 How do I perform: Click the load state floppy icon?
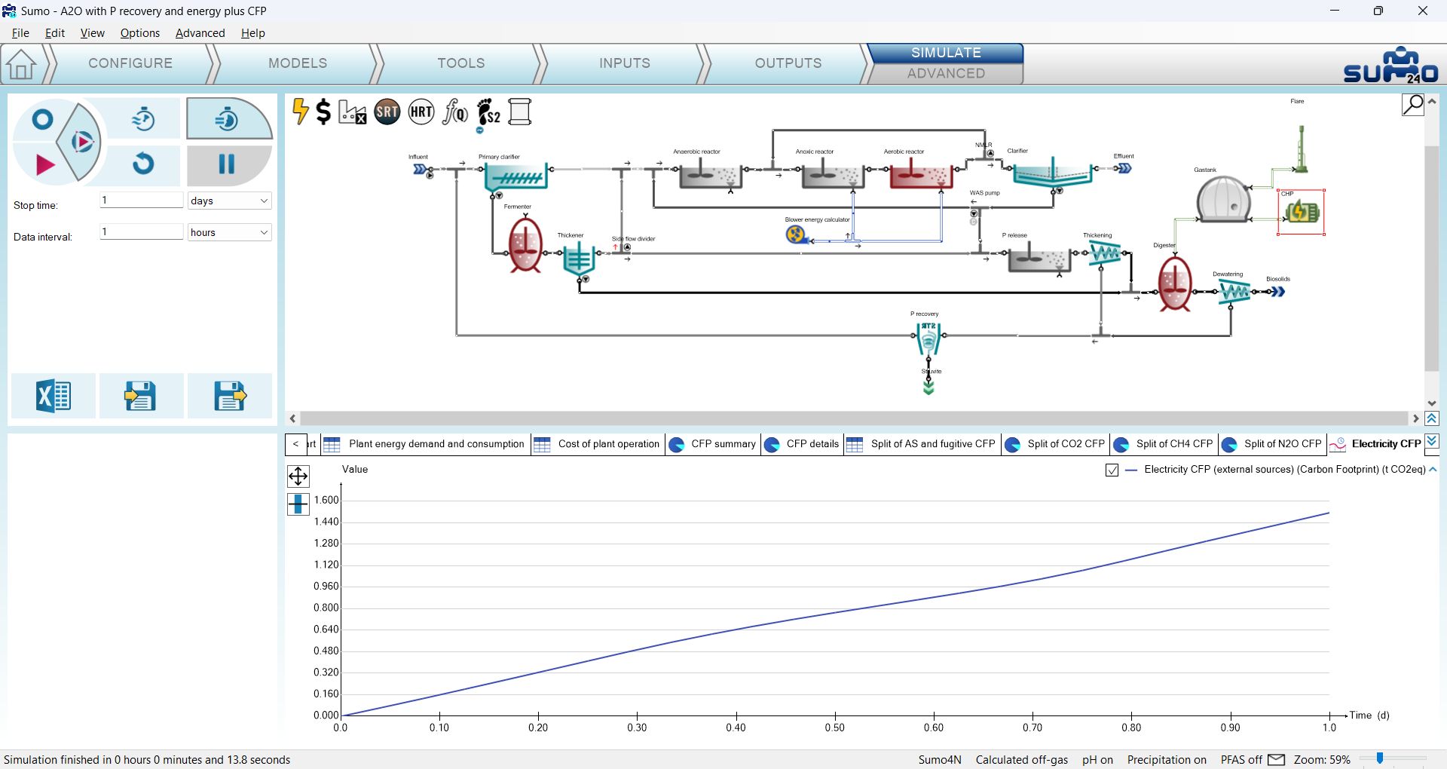click(140, 396)
